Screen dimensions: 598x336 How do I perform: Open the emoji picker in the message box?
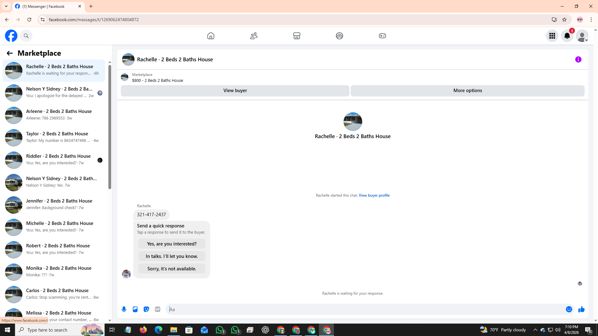569,309
